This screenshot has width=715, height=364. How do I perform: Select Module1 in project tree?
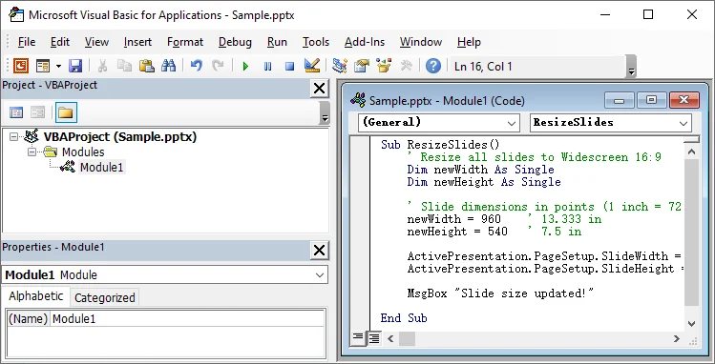(x=102, y=168)
